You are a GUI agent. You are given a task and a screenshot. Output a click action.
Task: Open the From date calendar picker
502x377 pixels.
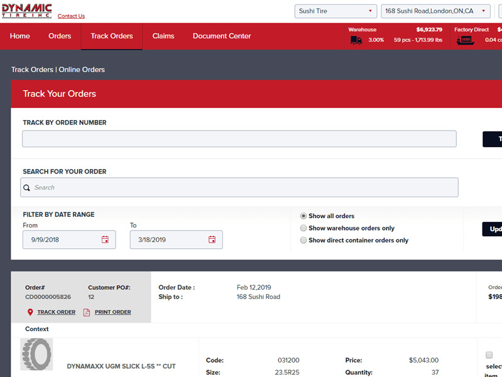[105, 239]
